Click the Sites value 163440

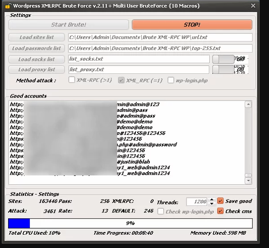[x=48, y=201]
